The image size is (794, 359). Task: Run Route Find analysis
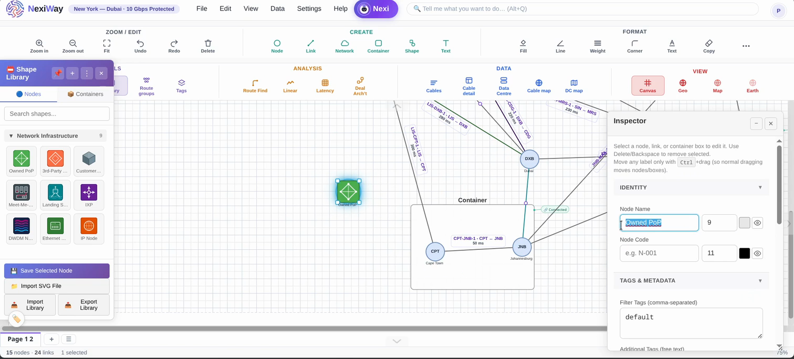click(x=255, y=86)
